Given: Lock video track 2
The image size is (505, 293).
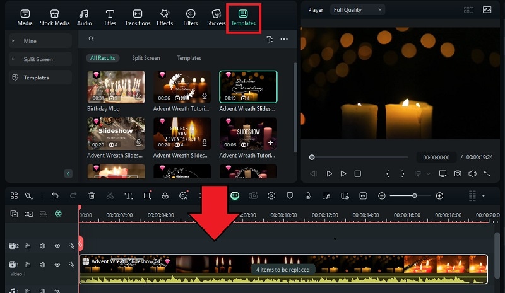Looking at the screenshot, I should 28,246.
